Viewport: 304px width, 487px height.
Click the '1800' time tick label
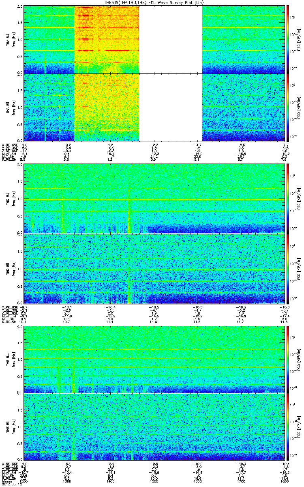(x=284, y=481)
